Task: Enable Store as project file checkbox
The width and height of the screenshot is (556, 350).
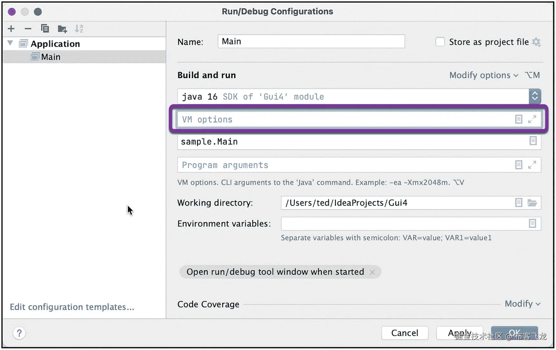Action: [440, 42]
